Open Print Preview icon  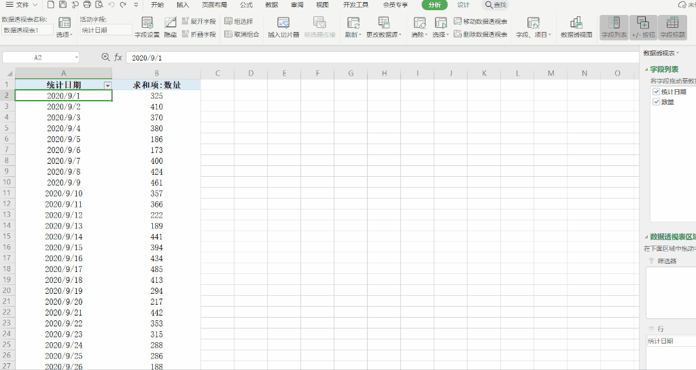99,5
